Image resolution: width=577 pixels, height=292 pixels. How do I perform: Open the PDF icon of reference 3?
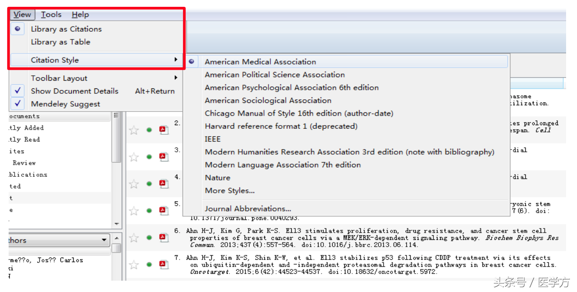click(x=164, y=157)
